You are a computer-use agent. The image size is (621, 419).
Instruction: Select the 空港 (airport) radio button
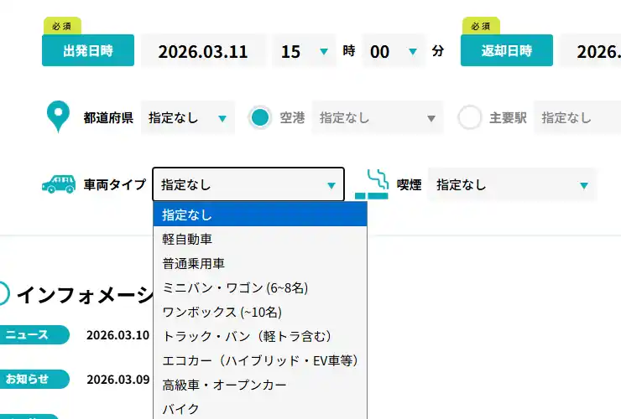(260, 118)
